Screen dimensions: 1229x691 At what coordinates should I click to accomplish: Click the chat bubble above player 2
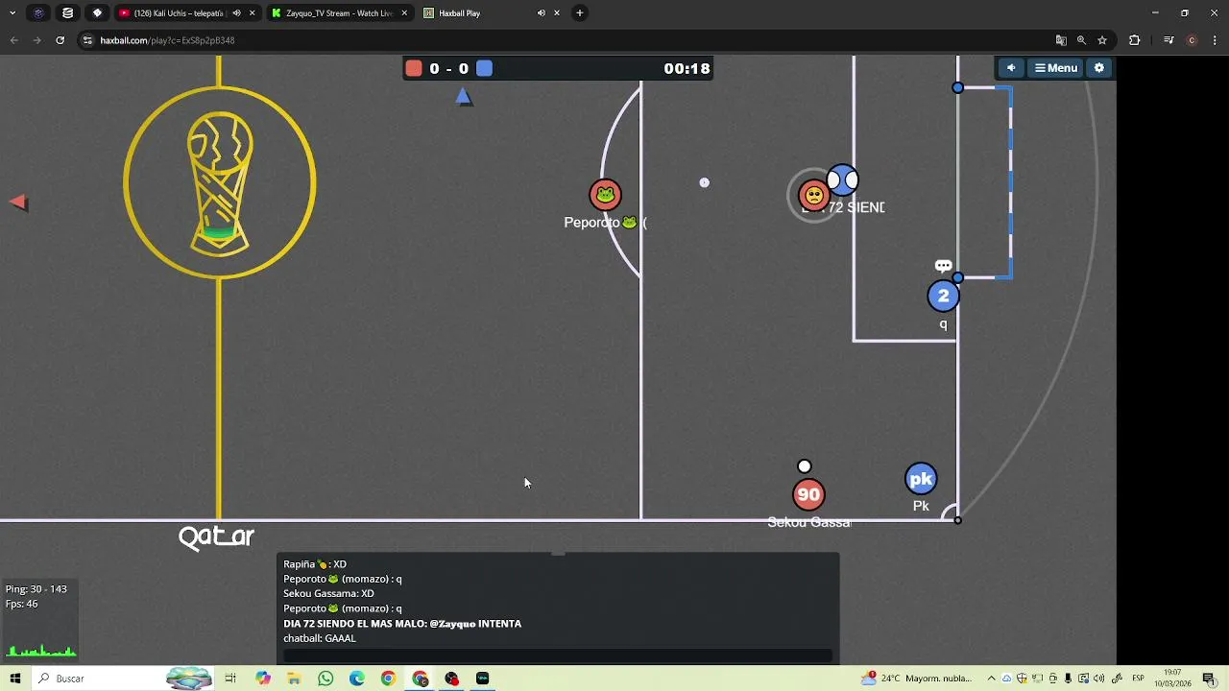(x=943, y=266)
